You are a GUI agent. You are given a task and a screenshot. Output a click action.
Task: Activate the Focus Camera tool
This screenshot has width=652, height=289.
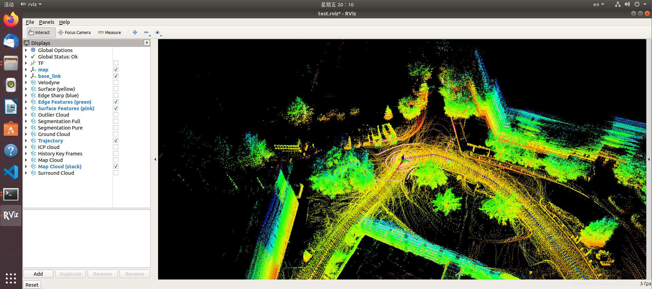(x=74, y=32)
